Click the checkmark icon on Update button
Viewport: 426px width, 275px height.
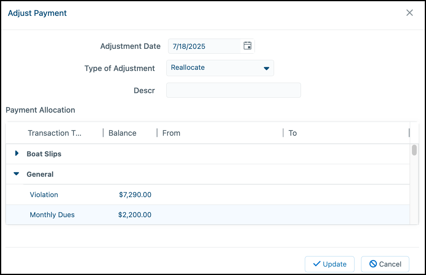coord(316,264)
